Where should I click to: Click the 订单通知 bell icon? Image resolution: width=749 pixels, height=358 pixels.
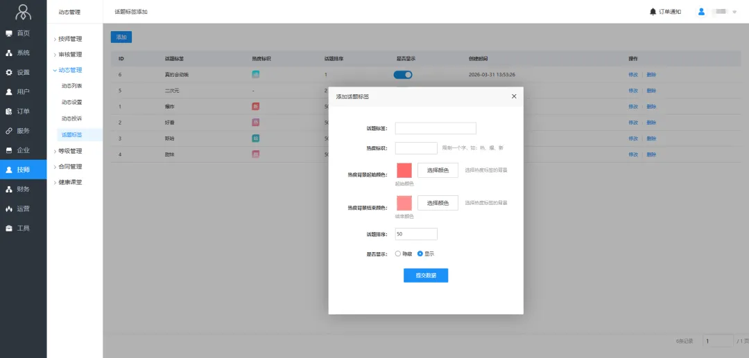point(653,12)
